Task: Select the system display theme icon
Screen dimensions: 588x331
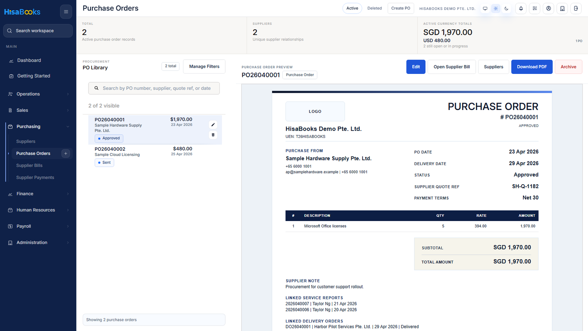Action: (x=485, y=8)
